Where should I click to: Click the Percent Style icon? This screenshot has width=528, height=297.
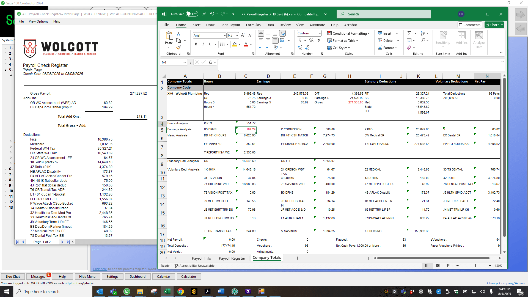click(x=311, y=40)
